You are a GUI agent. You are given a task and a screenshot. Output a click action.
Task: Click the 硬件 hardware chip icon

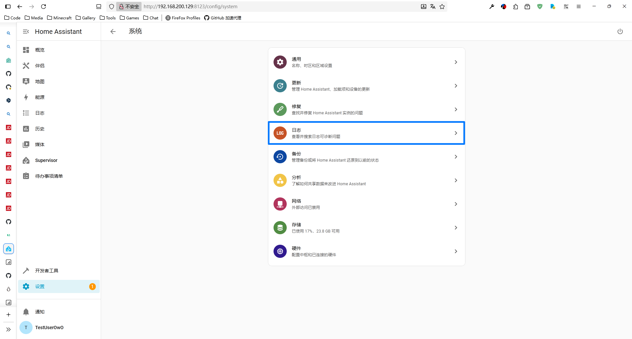pos(280,251)
